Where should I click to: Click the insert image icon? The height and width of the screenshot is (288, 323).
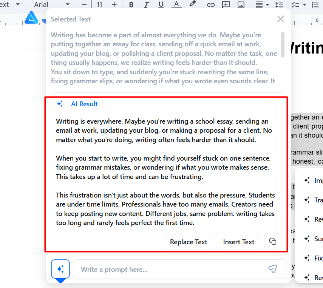241,5
